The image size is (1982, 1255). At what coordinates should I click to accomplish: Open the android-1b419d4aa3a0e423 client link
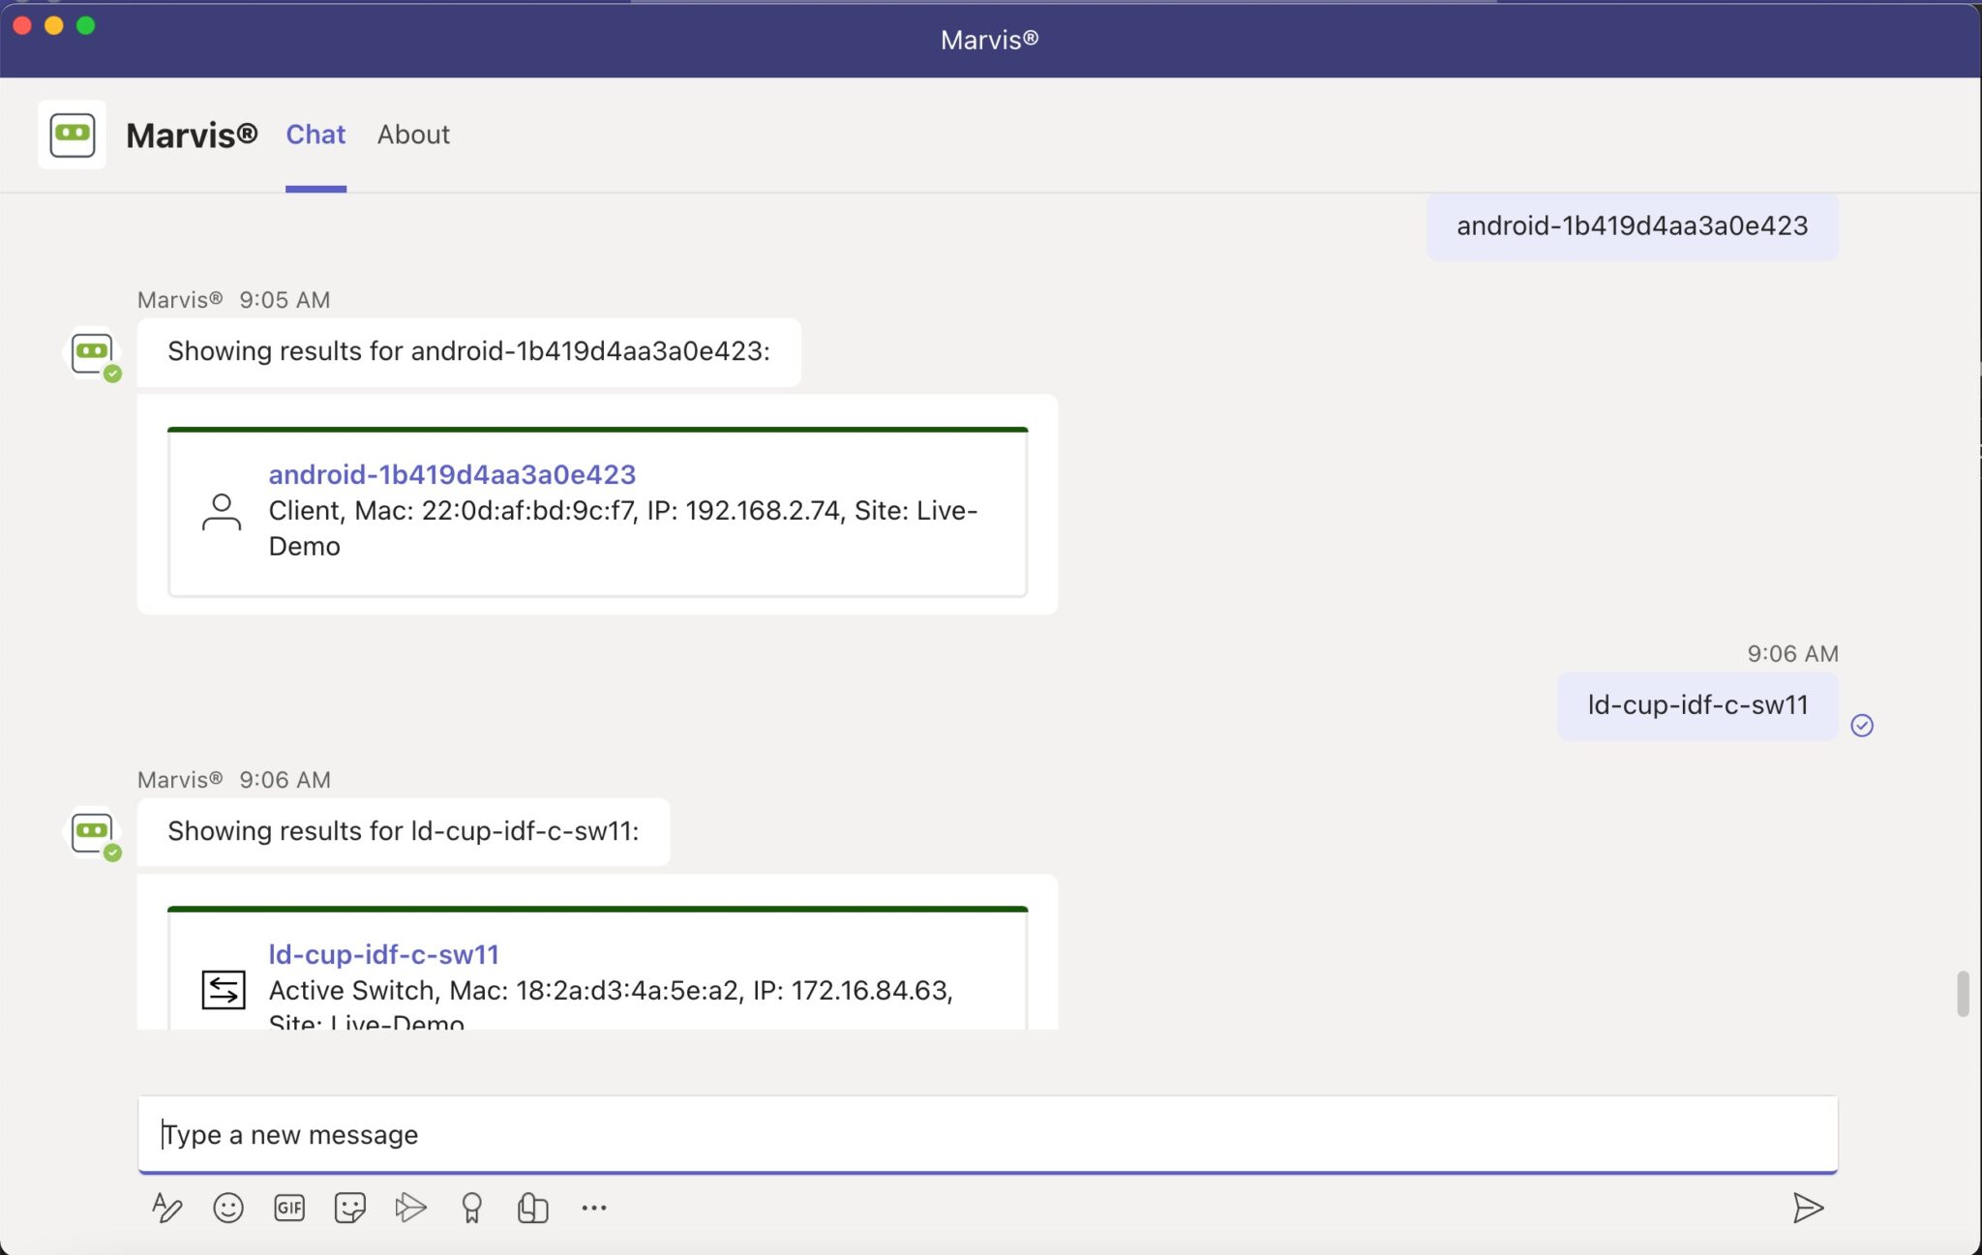tap(451, 474)
